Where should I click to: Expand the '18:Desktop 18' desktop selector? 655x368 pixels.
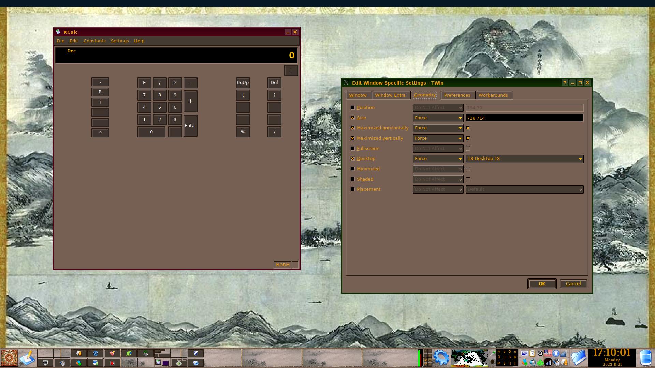click(x=525, y=158)
